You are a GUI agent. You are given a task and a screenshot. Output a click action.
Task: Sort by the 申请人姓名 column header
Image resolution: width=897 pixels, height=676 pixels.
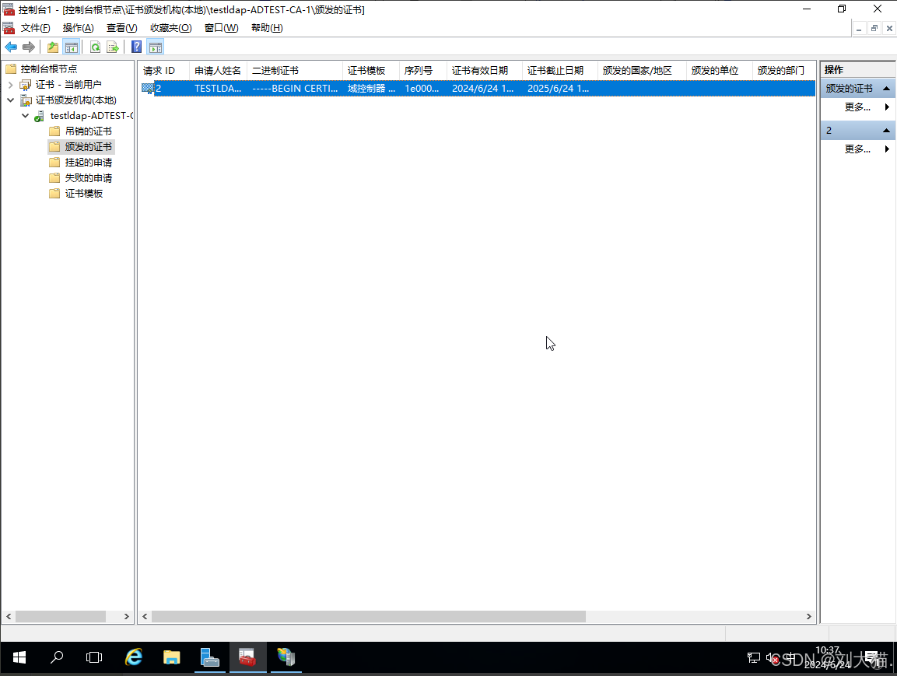(x=218, y=70)
